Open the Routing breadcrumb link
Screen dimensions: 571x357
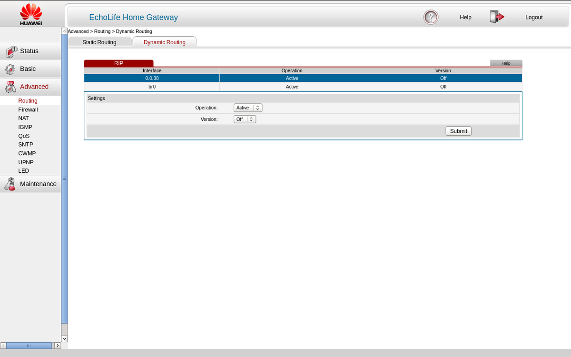(x=102, y=31)
